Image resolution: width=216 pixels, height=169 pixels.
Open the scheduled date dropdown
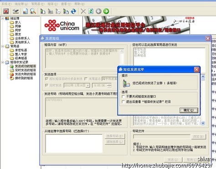point(88,85)
